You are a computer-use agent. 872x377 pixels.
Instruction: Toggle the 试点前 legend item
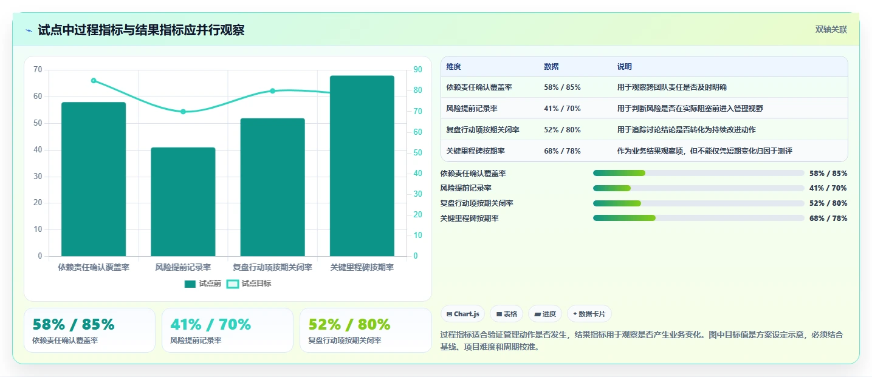(x=203, y=284)
